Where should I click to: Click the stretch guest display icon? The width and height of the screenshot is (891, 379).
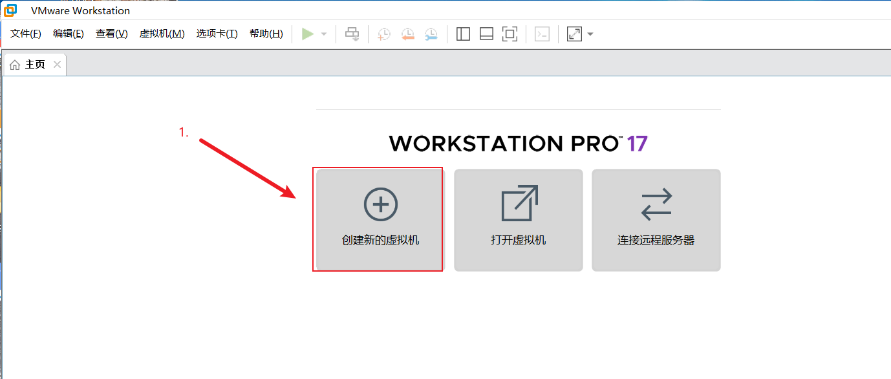pyautogui.click(x=574, y=34)
